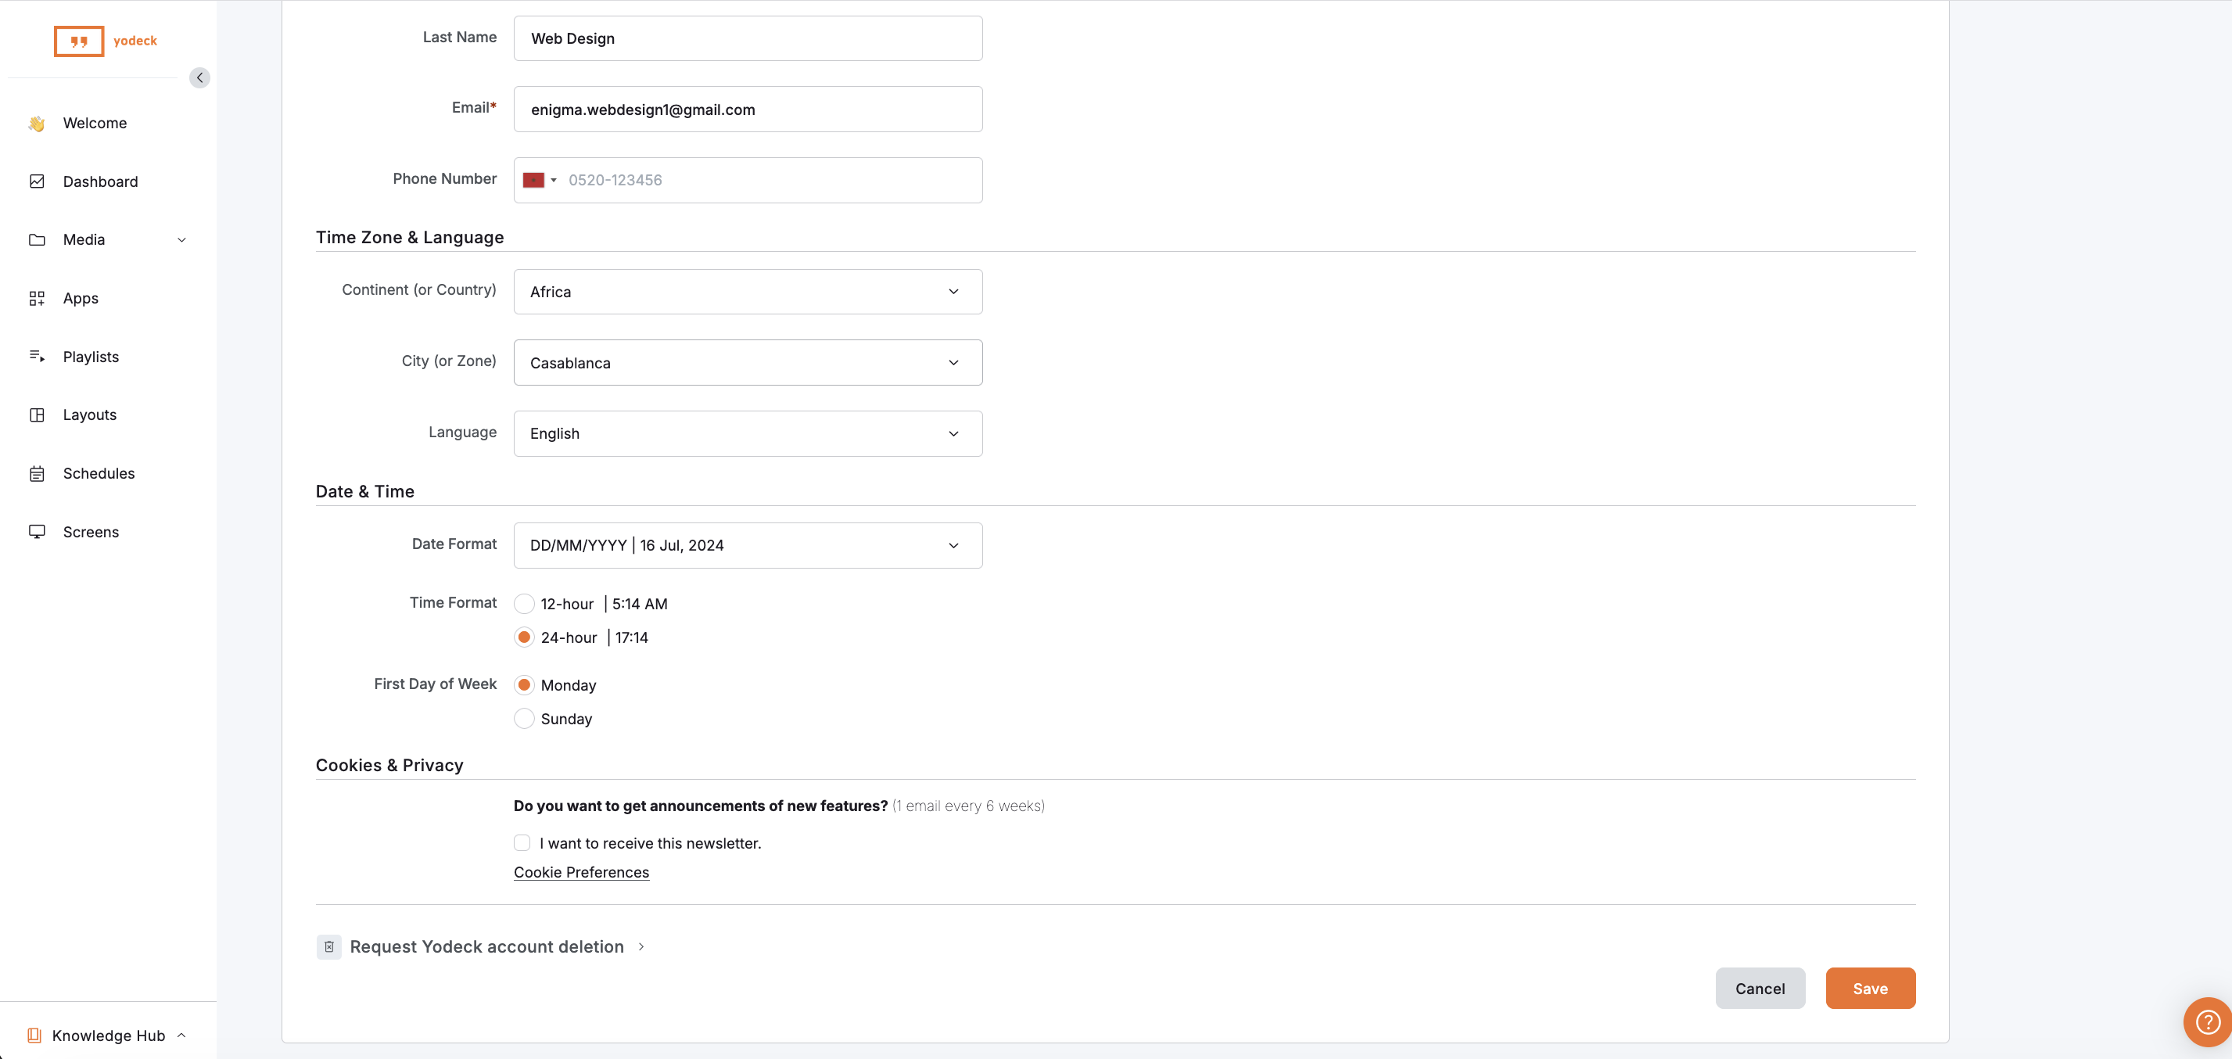Click the Screens monitor icon
This screenshot has height=1059, width=2232.
(37, 531)
